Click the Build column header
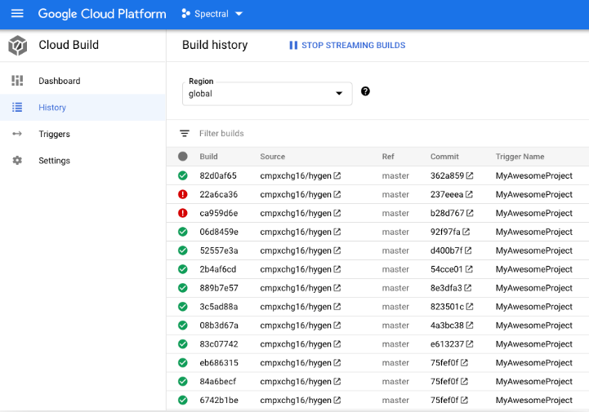Image resolution: width=589 pixels, height=412 pixels. click(x=208, y=157)
